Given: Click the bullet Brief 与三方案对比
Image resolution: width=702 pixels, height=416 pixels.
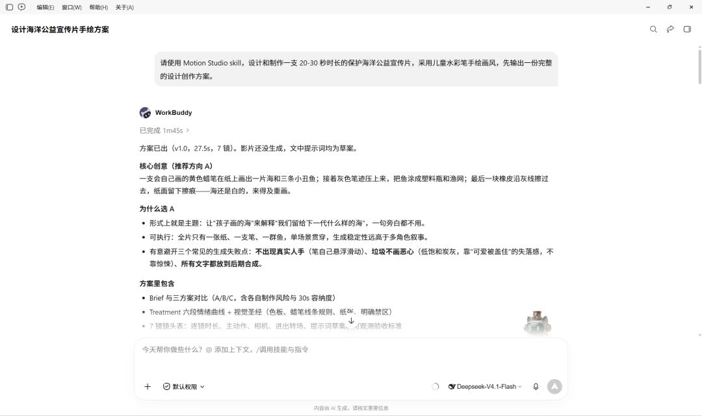Looking at the screenshot, I should 242,298.
